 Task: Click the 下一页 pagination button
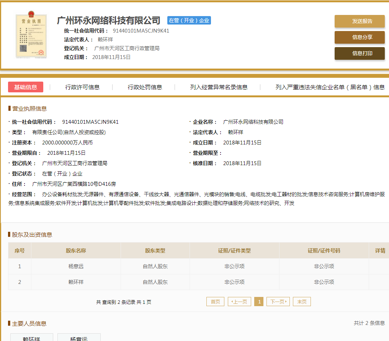(x=278, y=302)
